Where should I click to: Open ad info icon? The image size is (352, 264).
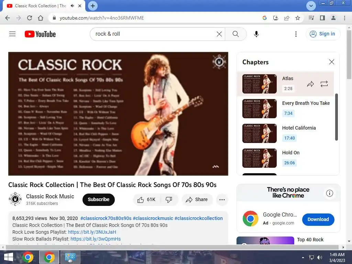(x=330, y=193)
